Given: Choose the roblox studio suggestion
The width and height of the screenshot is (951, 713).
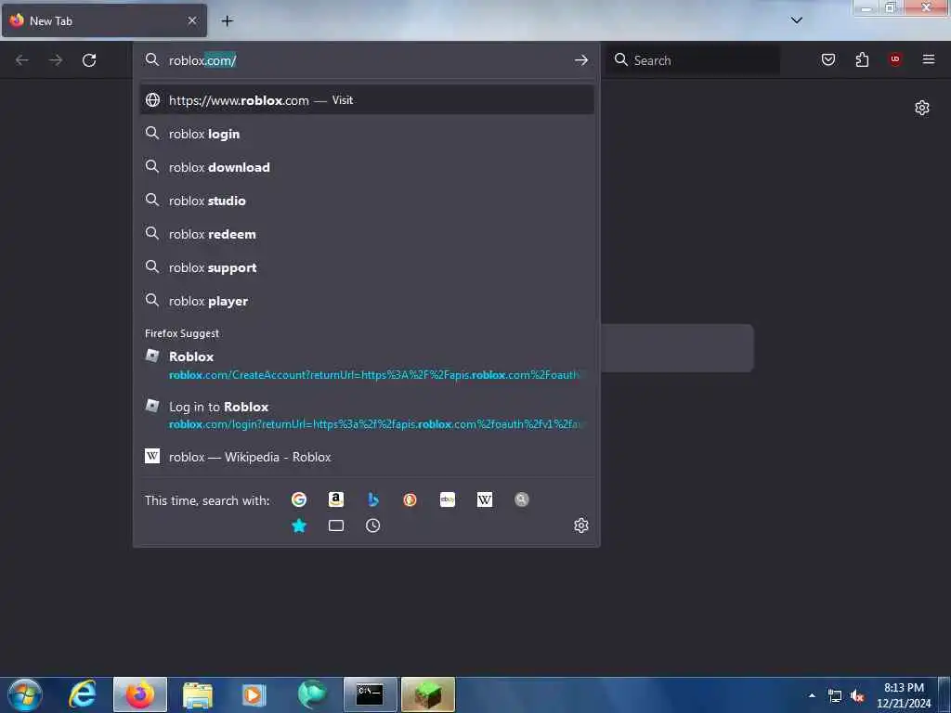Looking at the screenshot, I should (367, 201).
